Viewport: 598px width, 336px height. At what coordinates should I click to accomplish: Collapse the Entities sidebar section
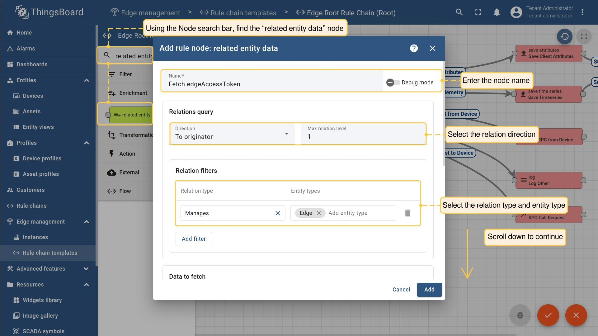click(87, 80)
